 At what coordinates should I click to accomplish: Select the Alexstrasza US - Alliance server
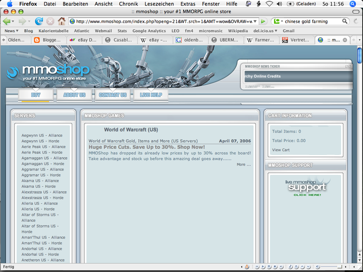44,192
